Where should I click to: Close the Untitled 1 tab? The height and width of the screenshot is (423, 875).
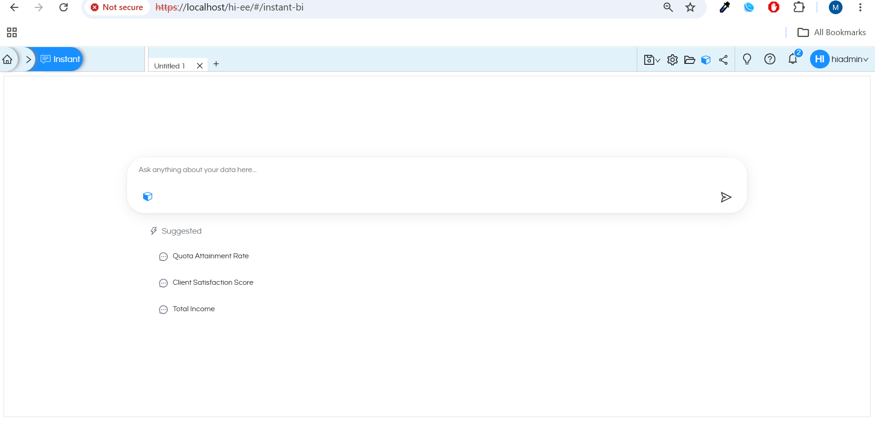point(200,66)
